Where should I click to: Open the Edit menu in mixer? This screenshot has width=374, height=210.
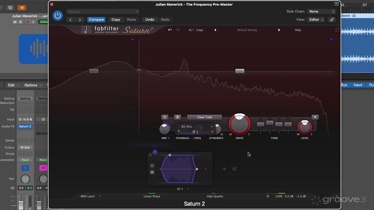point(13,85)
